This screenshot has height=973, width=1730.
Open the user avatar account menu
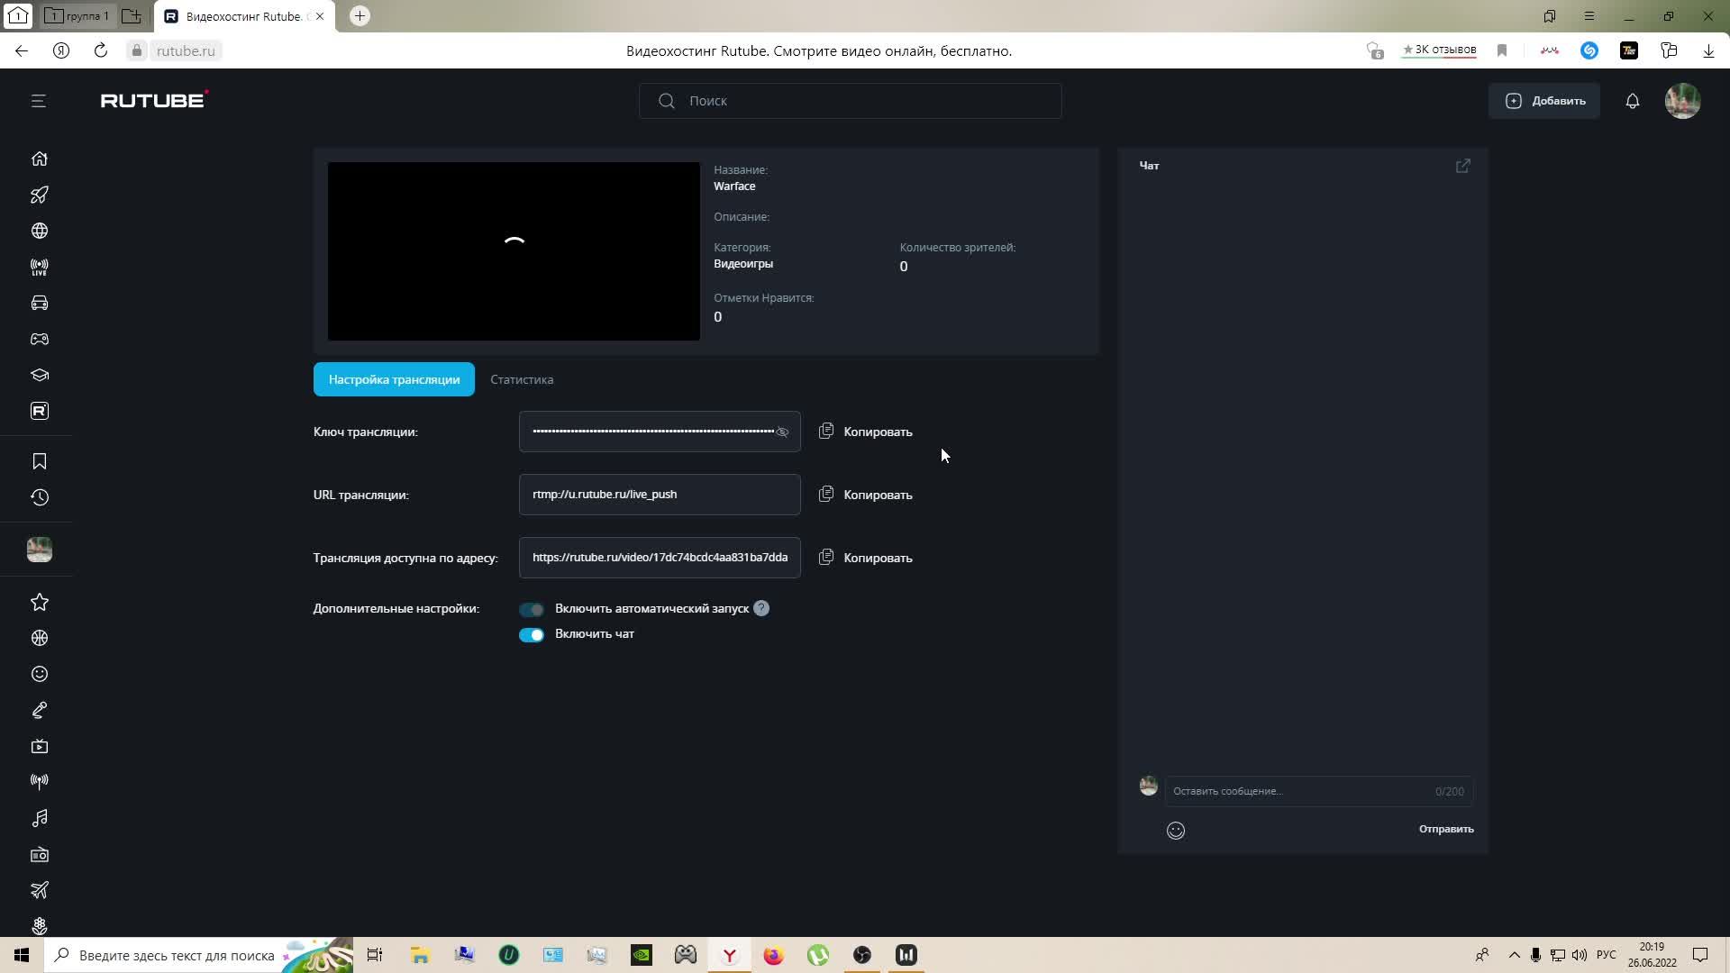1682,101
